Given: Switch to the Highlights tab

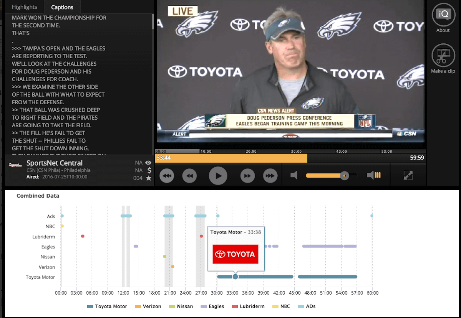Looking at the screenshot, I should 25,7.
